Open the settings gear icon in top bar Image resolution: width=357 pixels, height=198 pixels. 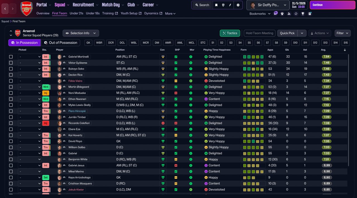(238, 5)
